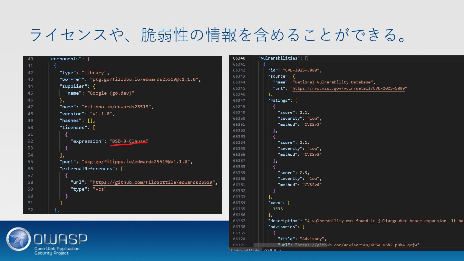Click line number 66371 in the right editor
Image resolution: width=464 pixels, height=261 pixels.
[x=239, y=245]
